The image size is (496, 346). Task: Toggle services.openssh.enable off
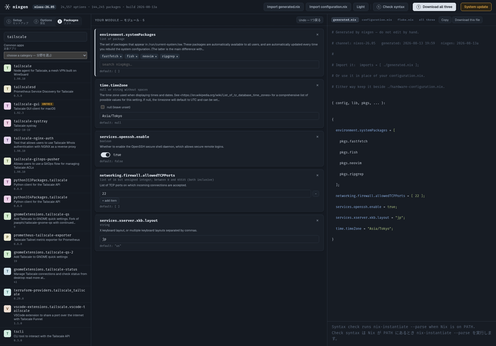click(106, 155)
